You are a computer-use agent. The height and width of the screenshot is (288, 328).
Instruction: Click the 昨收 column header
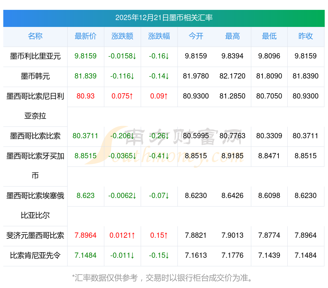coord(306,36)
